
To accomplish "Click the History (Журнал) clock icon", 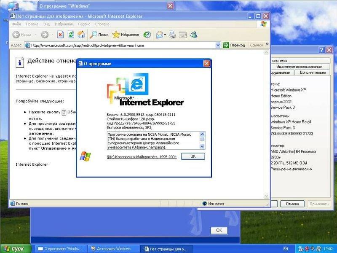I will 147,35.
